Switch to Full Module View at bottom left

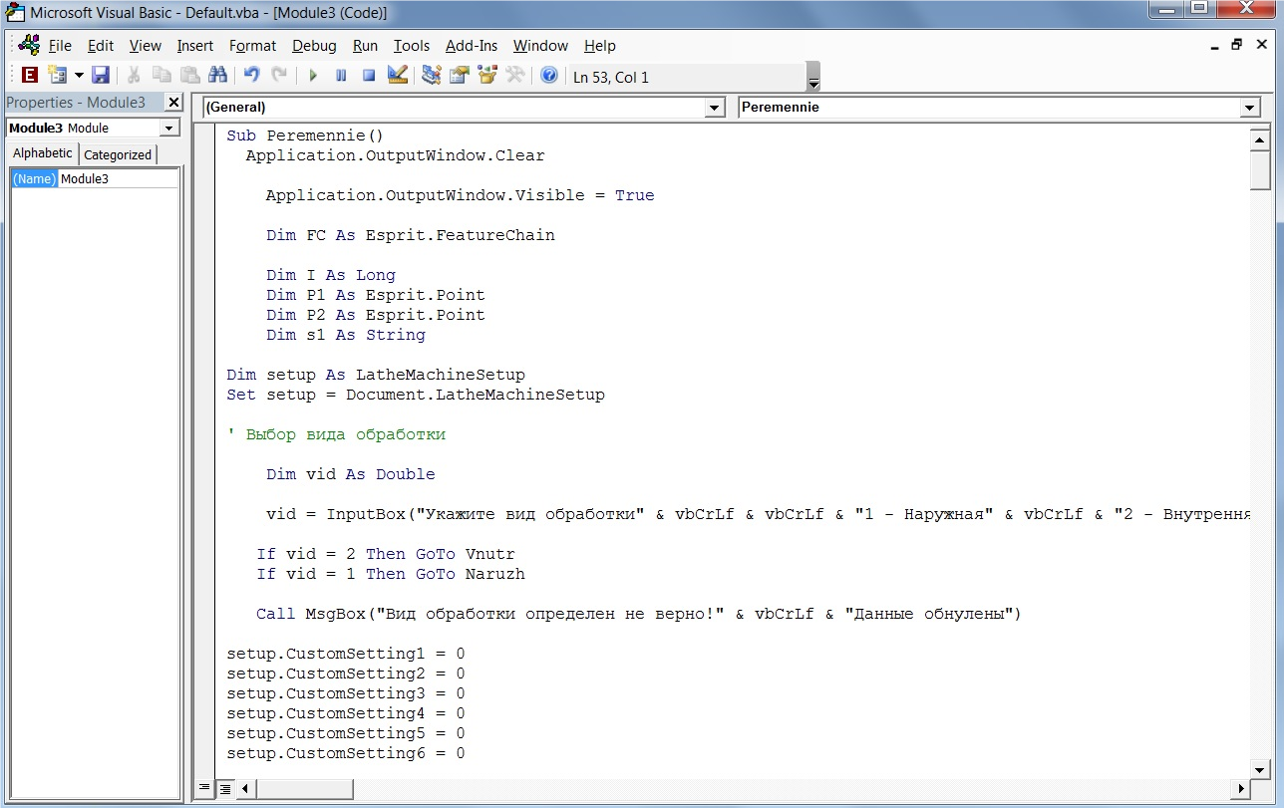(225, 788)
